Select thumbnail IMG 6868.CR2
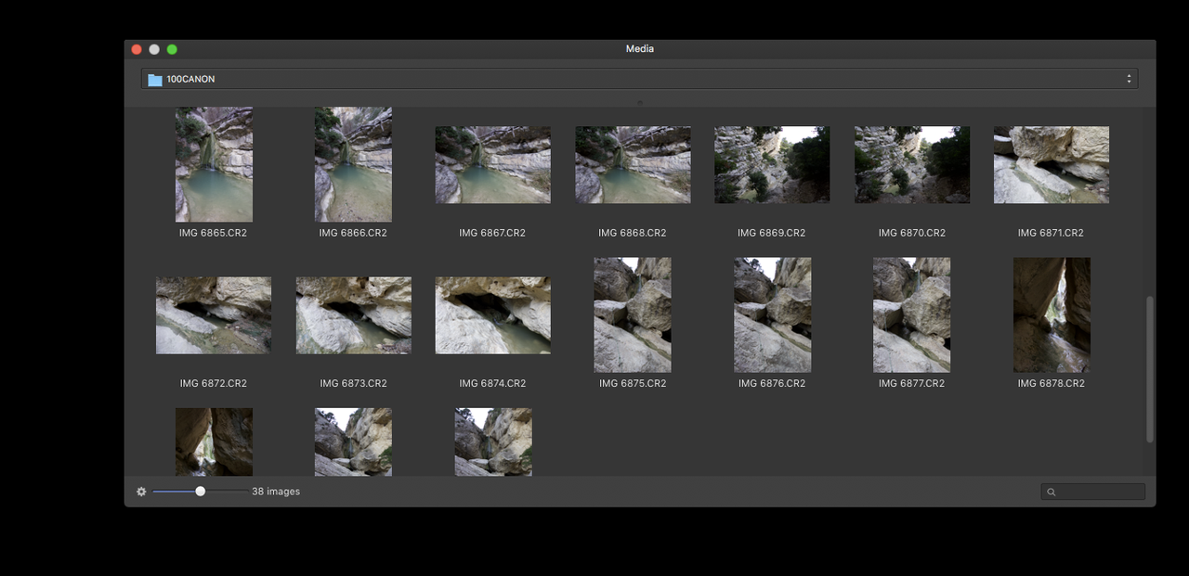 [633, 165]
